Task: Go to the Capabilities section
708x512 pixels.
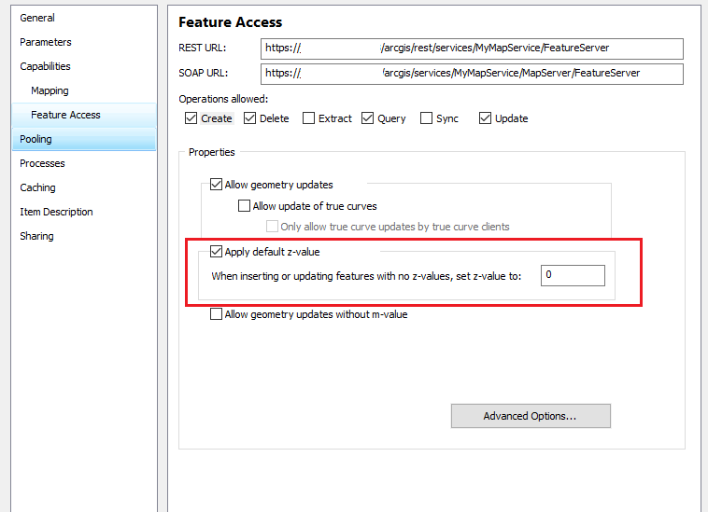Action: coord(45,66)
